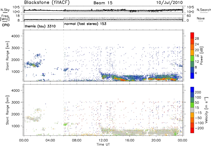Click the date '10/Jul/2010'
This screenshot has width=211, height=146.
tap(169, 3)
